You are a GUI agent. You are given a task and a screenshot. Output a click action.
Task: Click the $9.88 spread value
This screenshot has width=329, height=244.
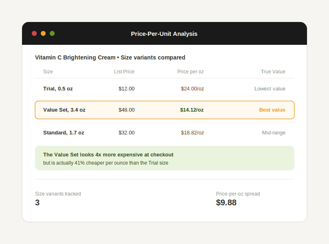[x=226, y=202]
